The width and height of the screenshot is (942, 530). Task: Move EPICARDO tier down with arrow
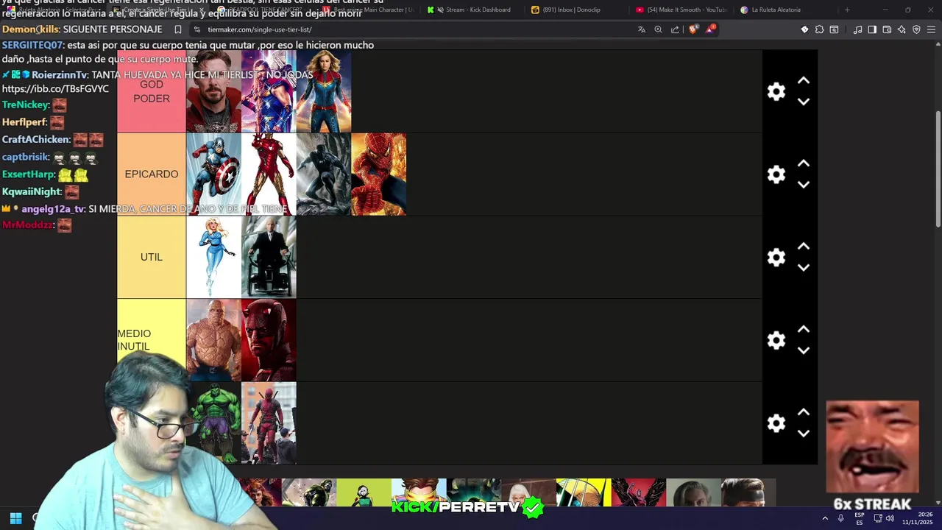point(804,185)
